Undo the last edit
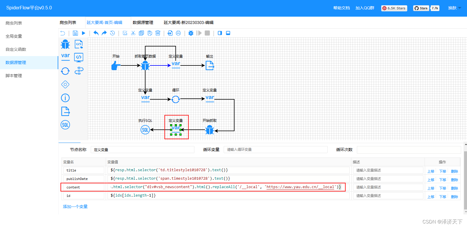This screenshot has width=467, height=227. [96, 33]
